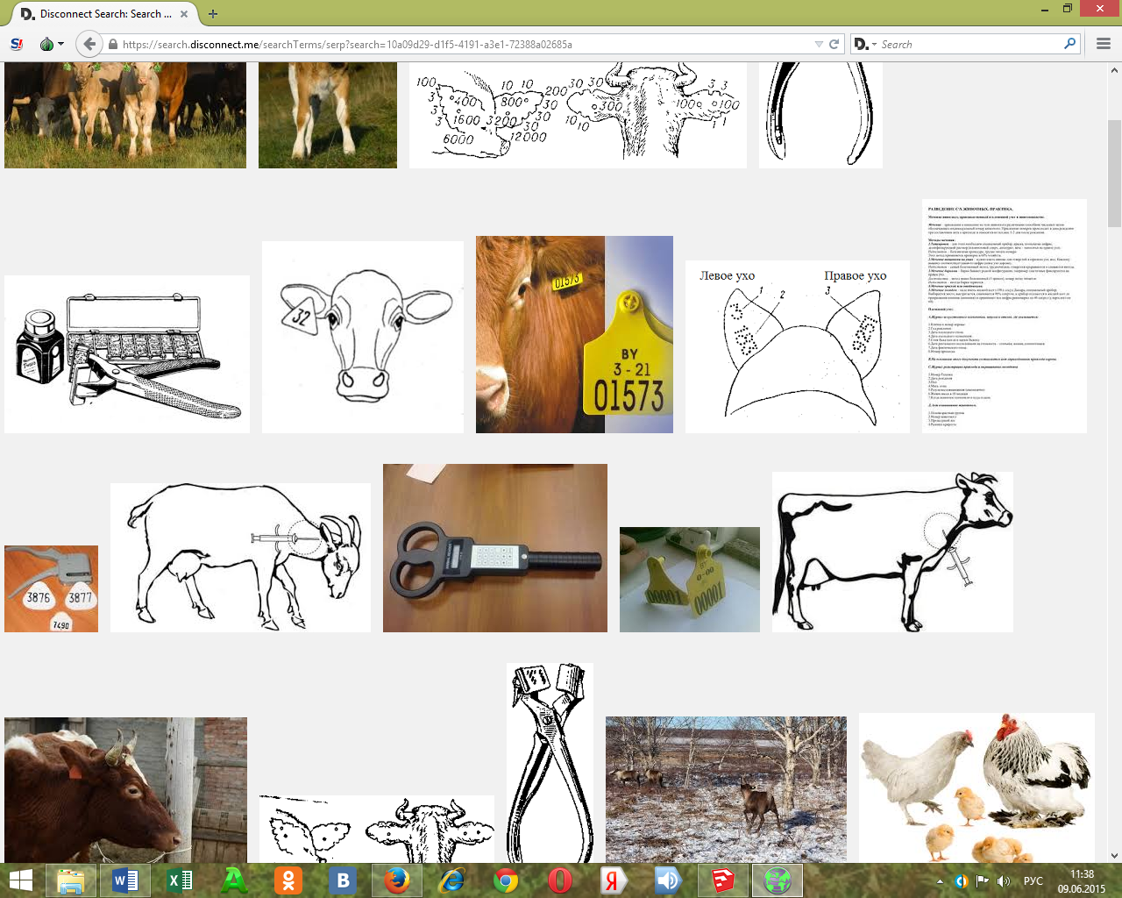Open the 3876 3877 tag applicator photo
The height and width of the screenshot is (898, 1122).
point(51,588)
